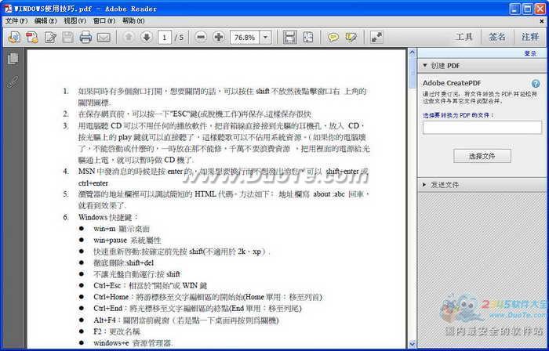Add a sticky note comment icon
The image size is (549, 351).
click(333, 37)
